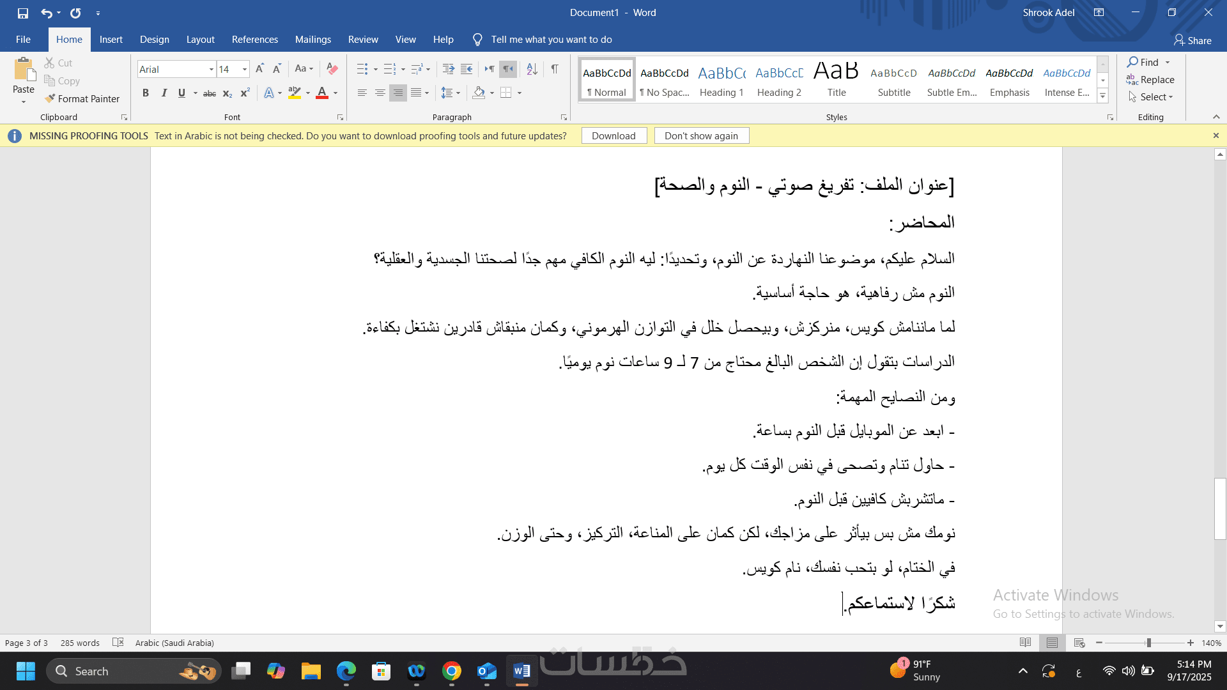The width and height of the screenshot is (1227, 690).
Task: Click the Clear All Formatting icon
Action: click(332, 68)
